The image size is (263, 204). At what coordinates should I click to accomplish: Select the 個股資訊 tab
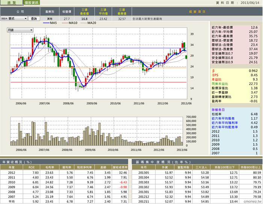tap(31, 3)
